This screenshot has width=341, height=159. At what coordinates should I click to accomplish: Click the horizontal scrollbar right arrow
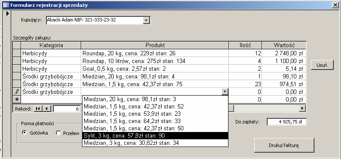tap(302, 108)
